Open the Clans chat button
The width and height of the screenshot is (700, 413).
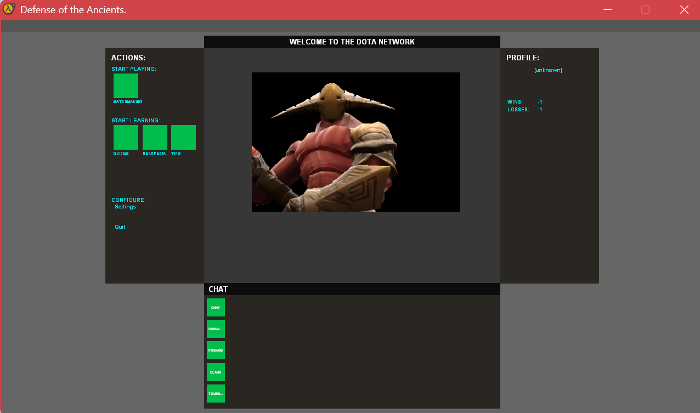[216, 372]
